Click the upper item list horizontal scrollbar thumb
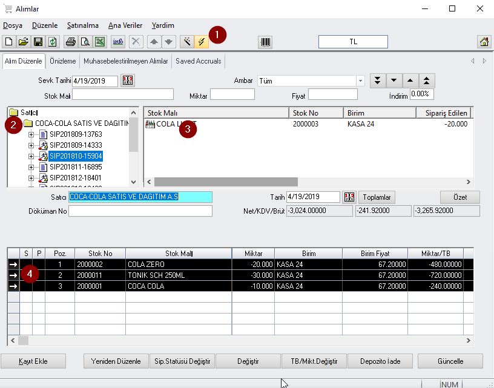The image size is (494, 388). 226,182
